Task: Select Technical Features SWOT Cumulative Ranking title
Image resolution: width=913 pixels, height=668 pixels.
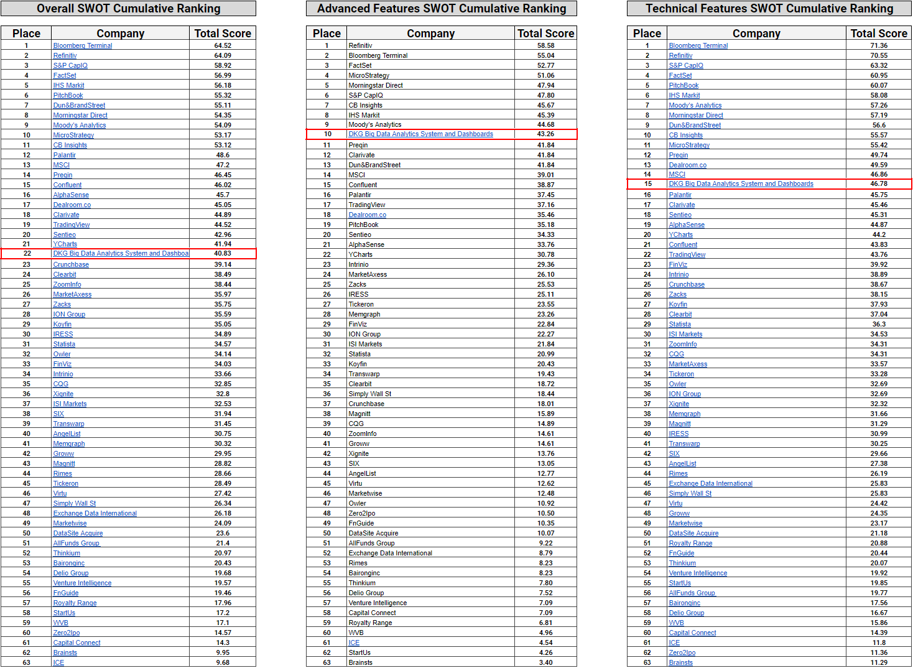Action: (769, 9)
